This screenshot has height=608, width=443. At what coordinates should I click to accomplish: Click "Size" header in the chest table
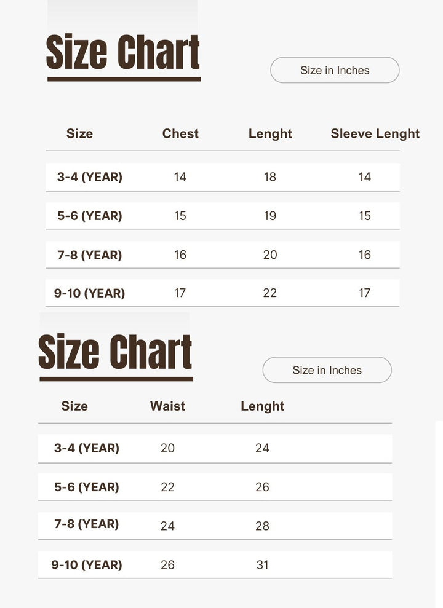click(79, 134)
